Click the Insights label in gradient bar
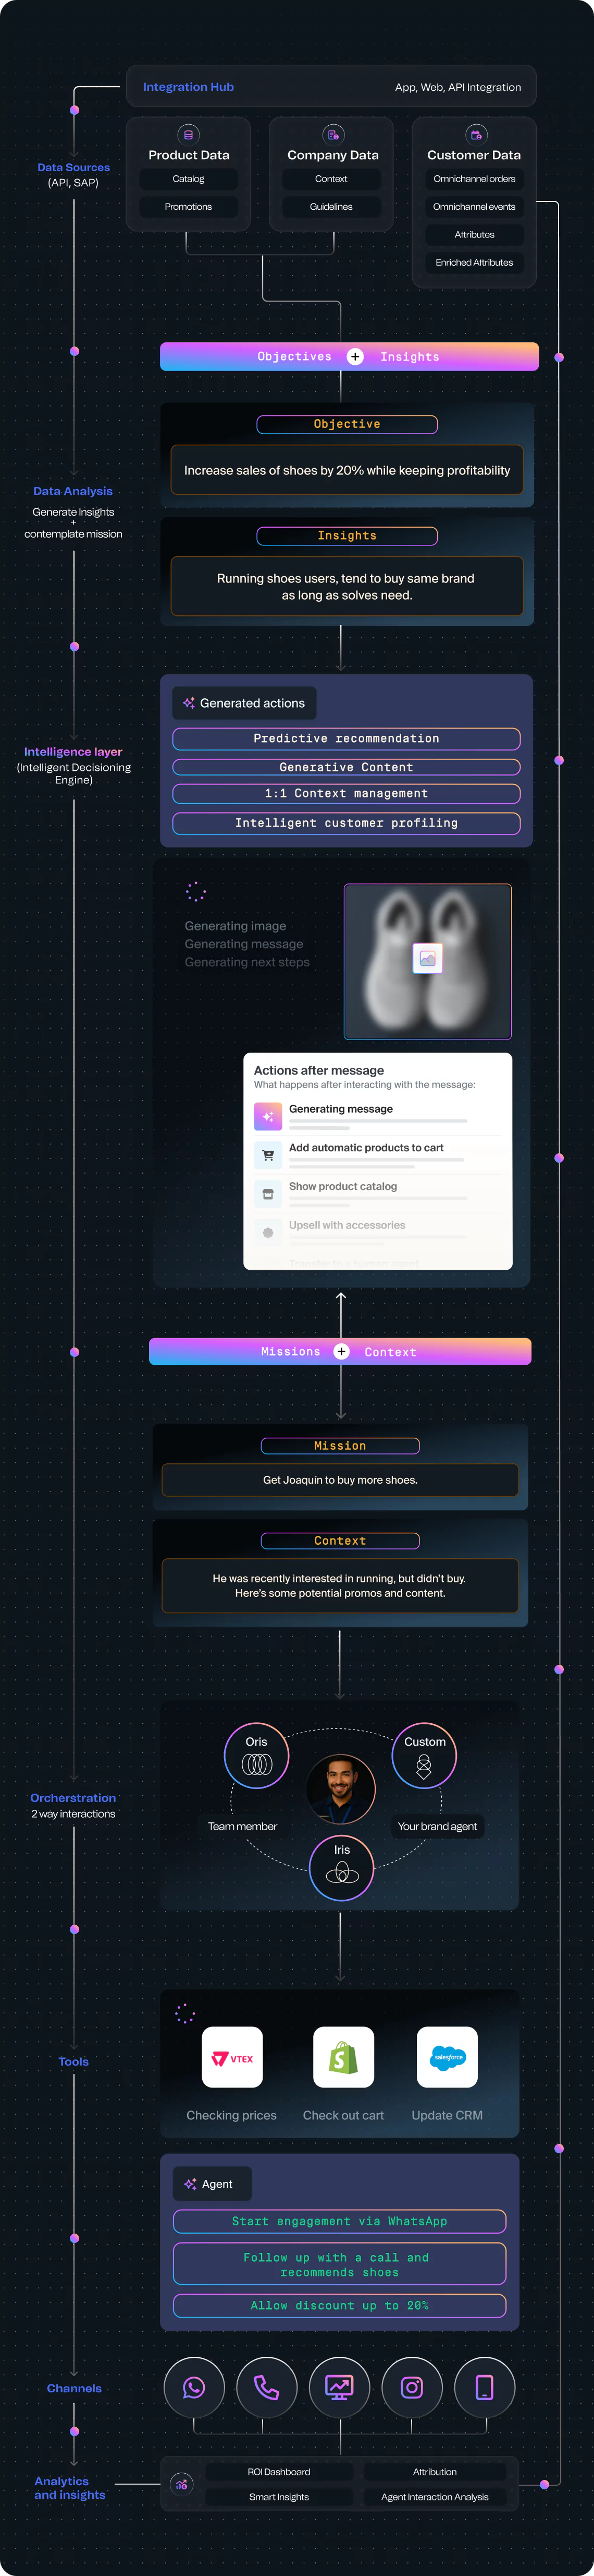Image resolution: width=594 pixels, height=2576 pixels. pos(410,357)
